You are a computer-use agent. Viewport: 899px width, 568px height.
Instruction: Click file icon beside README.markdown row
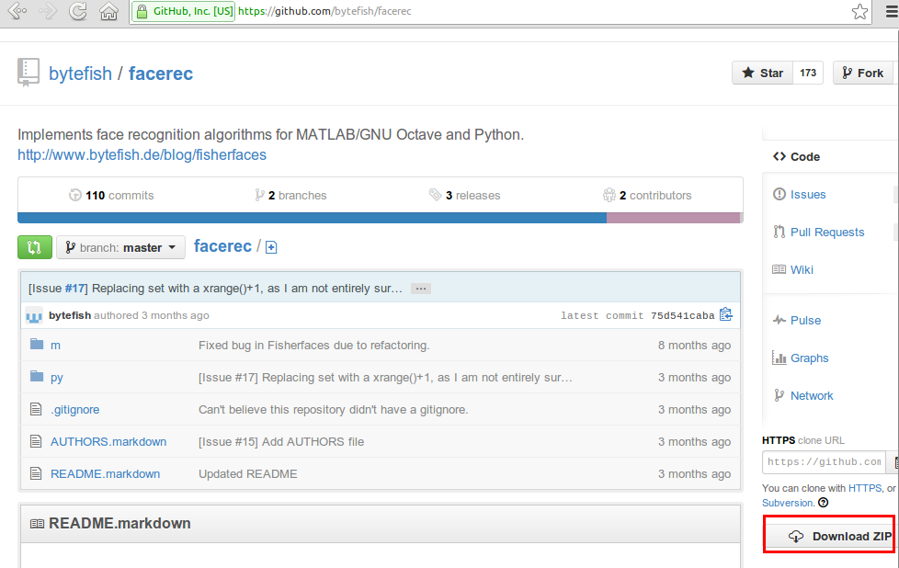click(36, 473)
